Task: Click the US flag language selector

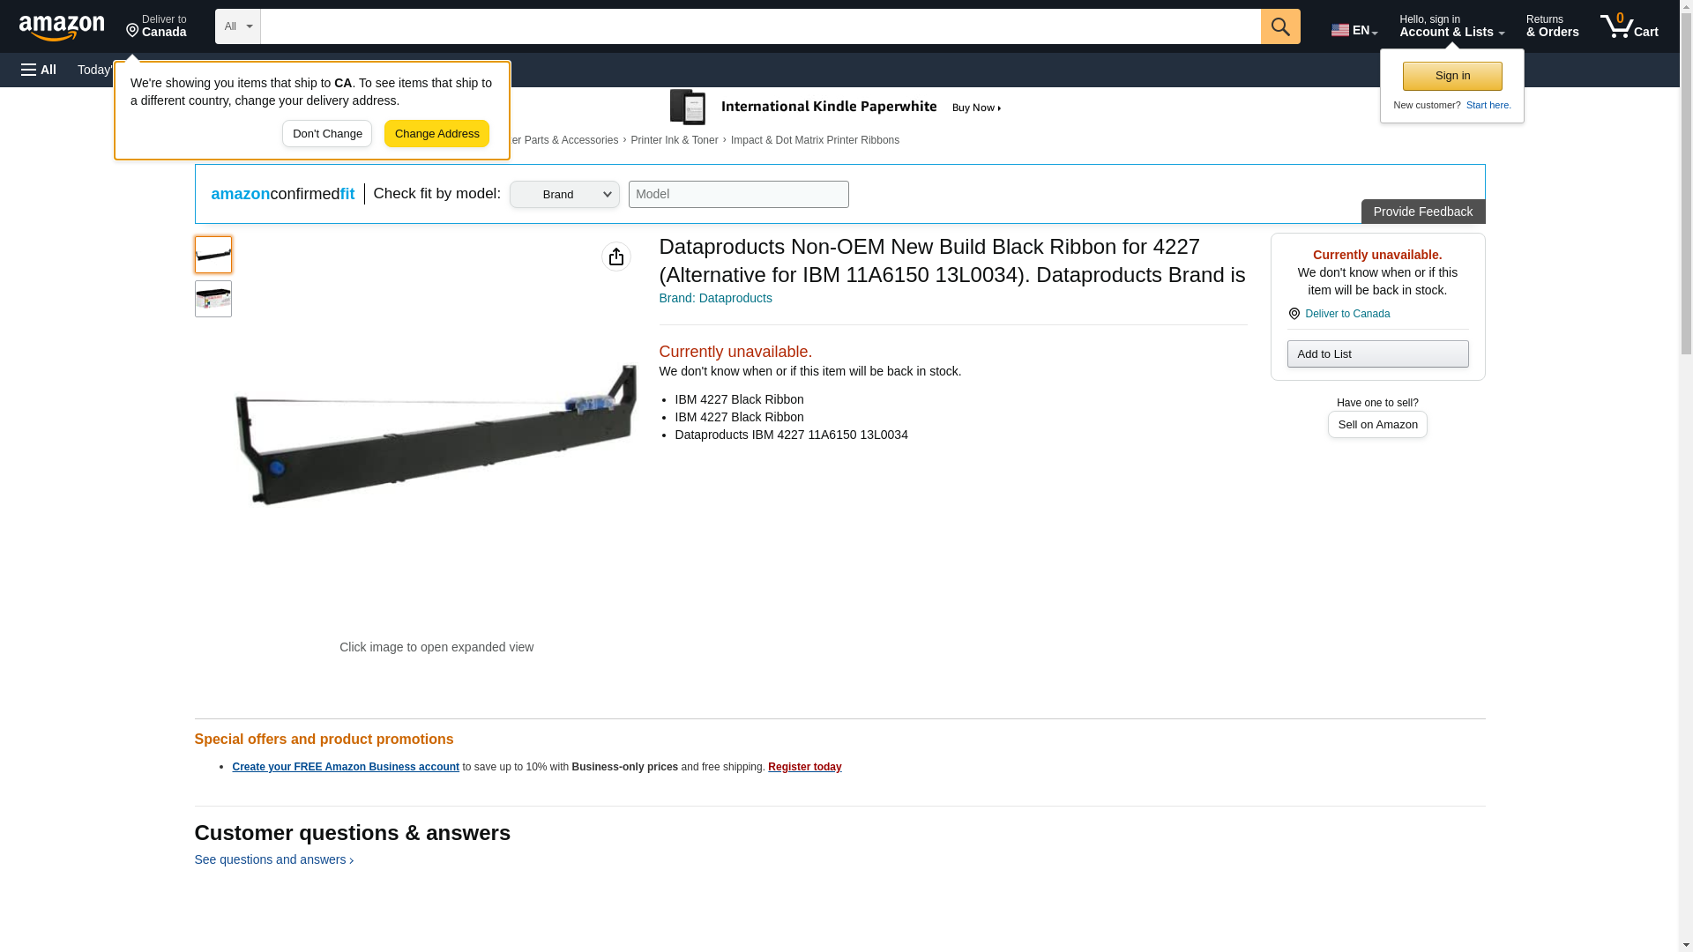Action: click(x=1354, y=30)
